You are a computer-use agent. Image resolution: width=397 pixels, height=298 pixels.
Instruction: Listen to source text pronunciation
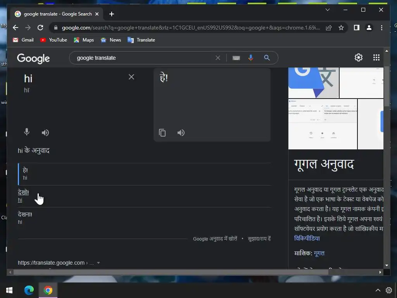click(x=45, y=133)
